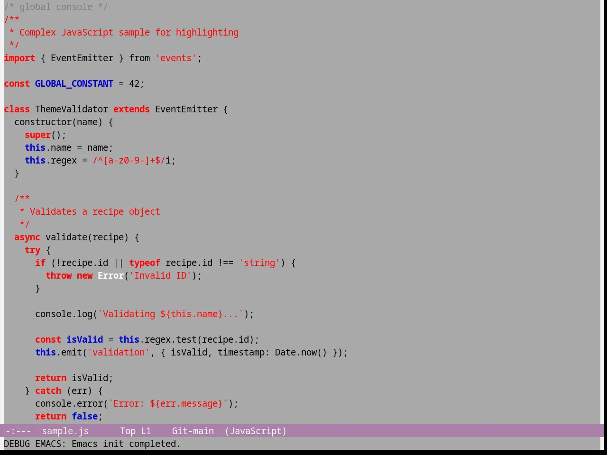Click 'Date.now()' call

(301, 352)
